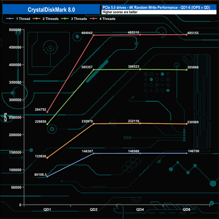Click the 500000 y-axis label
Viewport: 219px width, 219px height.
pyautogui.click(x=15, y=30)
